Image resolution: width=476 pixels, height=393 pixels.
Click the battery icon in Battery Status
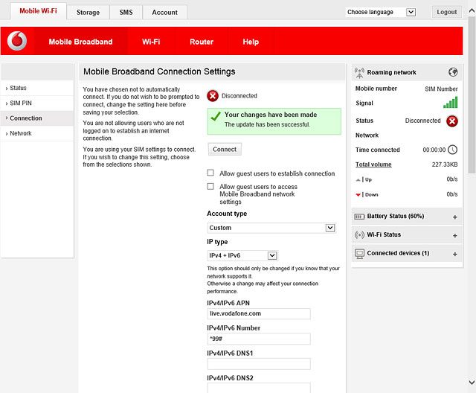pyautogui.click(x=359, y=217)
